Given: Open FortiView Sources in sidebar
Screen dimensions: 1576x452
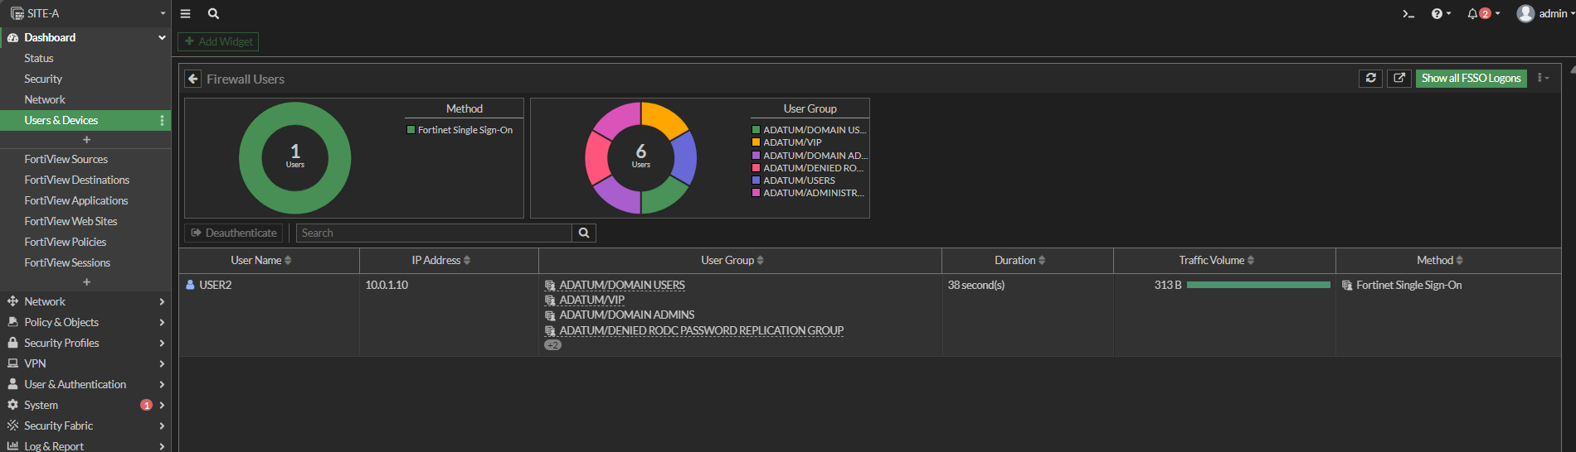Looking at the screenshot, I should (x=66, y=159).
